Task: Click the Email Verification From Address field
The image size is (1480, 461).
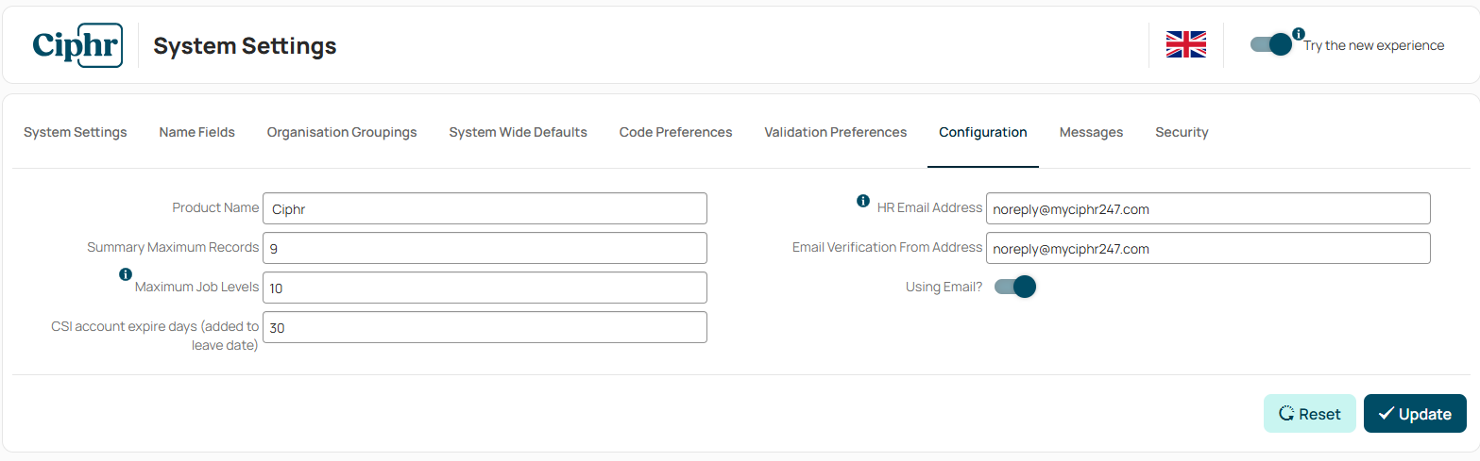Action: [x=1208, y=248]
